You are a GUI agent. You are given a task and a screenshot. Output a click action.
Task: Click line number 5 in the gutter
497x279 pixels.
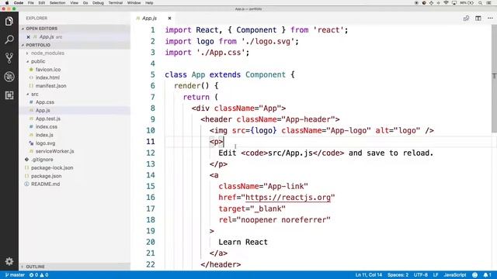[153, 74]
